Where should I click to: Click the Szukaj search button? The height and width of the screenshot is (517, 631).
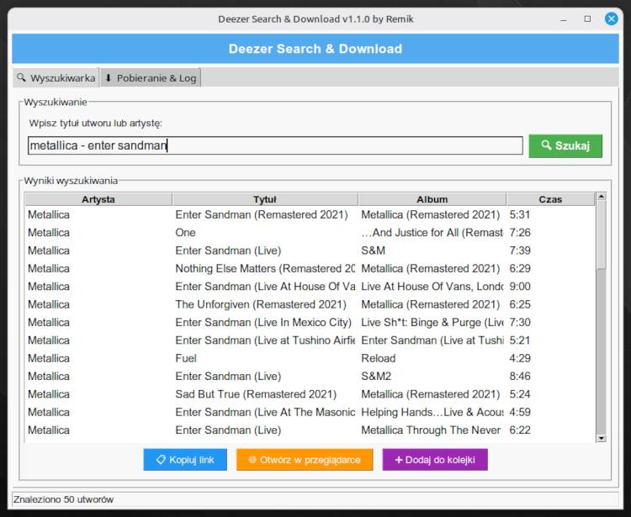pyautogui.click(x=565, y=145)
